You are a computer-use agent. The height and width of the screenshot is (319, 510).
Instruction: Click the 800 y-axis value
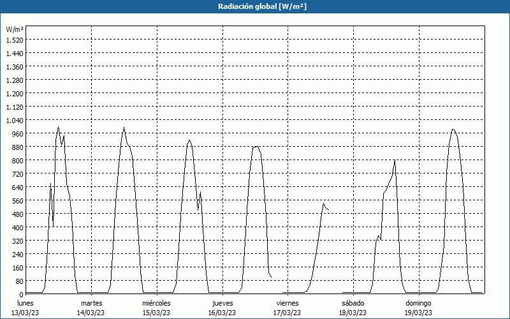pyautogui.click(x=18, y=161)
